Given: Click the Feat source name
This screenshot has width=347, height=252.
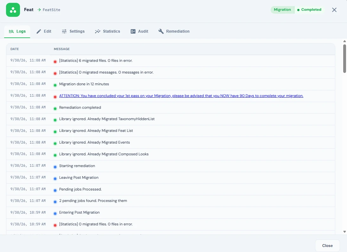Looking at the screenshot, I should (x=29, y=10).
